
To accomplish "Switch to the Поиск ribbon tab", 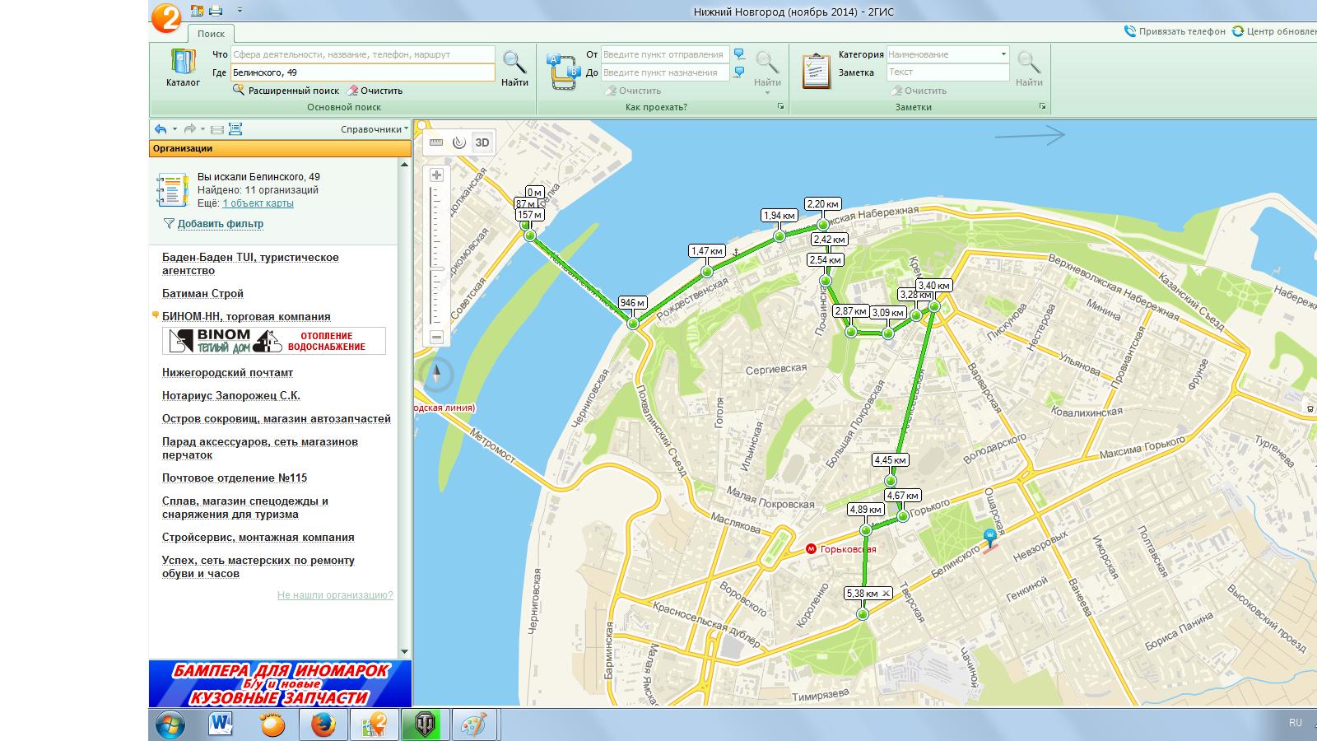I will click(211, 34).
